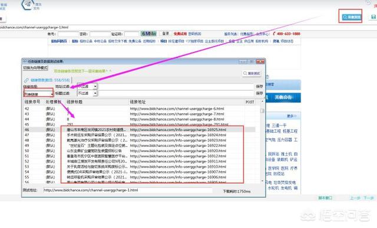This screenshot has width=377, height=228.
Task: Select row 46 in the link list
Action: tap(140, 130)
